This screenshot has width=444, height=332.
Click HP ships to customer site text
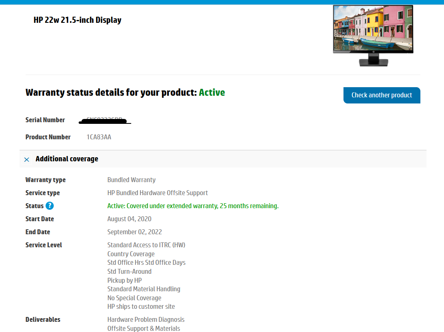click(x=141, y=306)
